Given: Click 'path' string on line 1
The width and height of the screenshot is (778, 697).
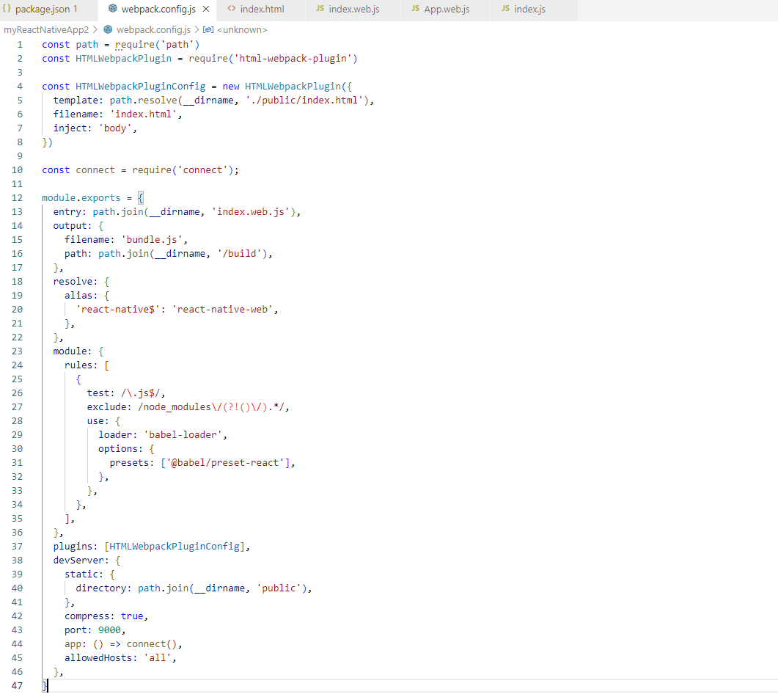Looking at the screenshot, I should pyautogui.click(x=177, y=45).
